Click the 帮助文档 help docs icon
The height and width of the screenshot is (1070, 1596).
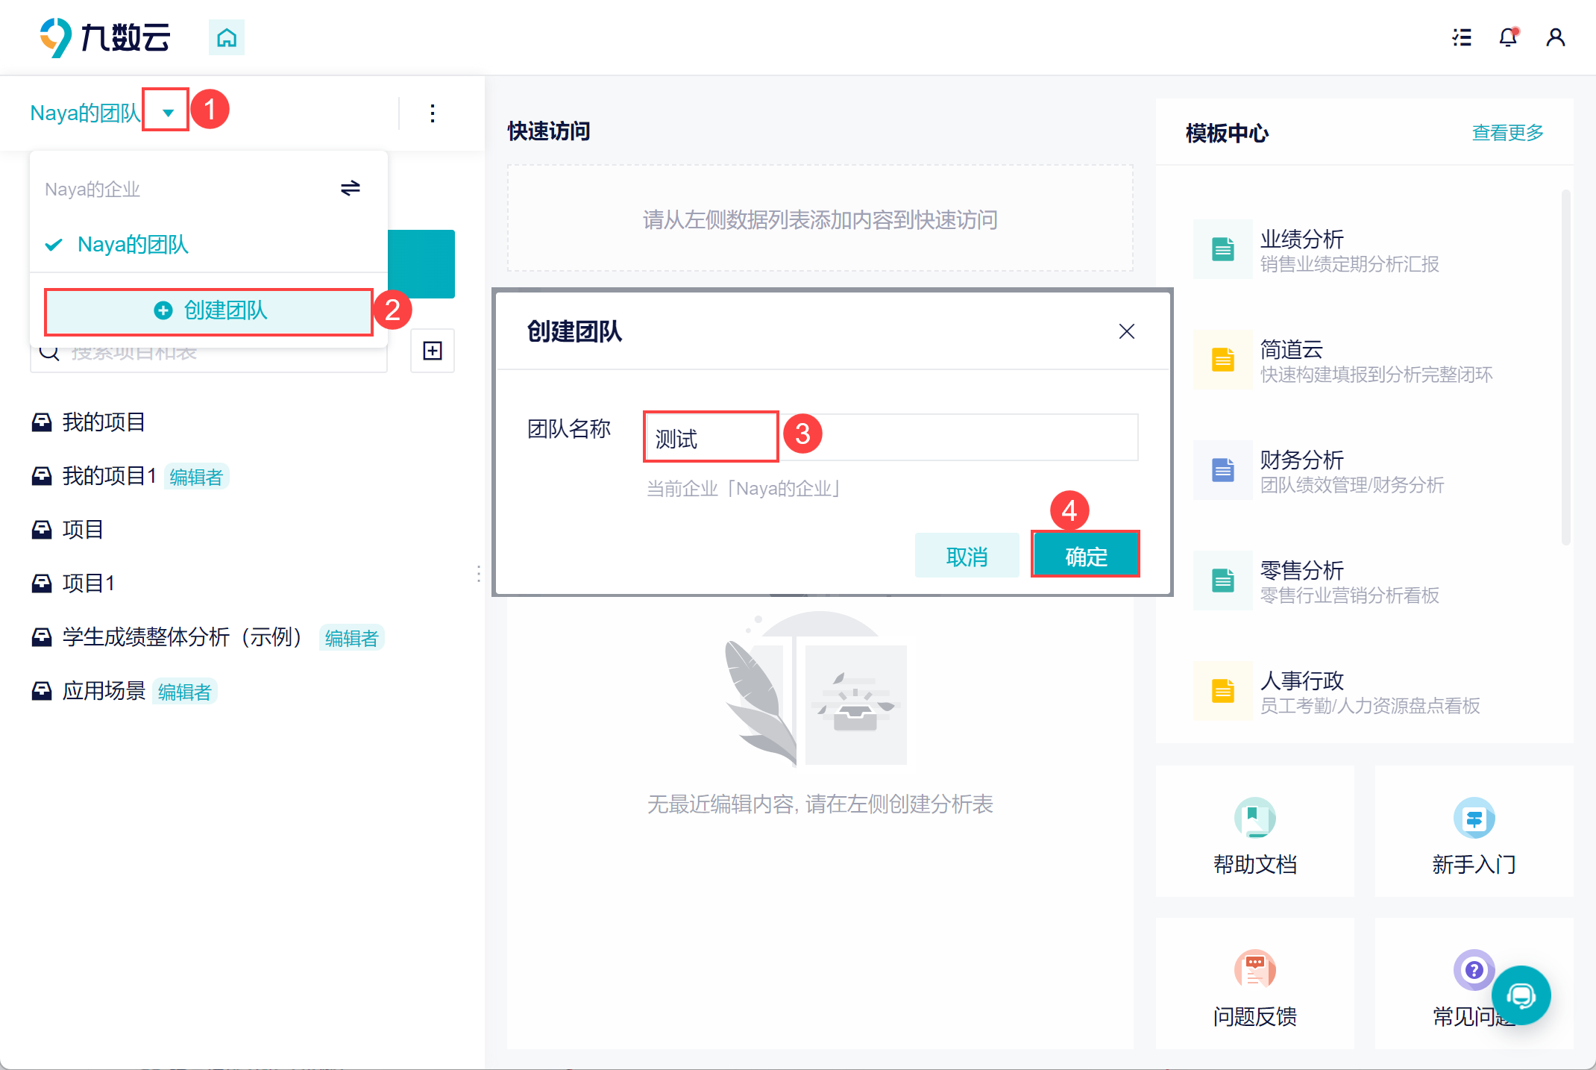(x=1254, y=819)
